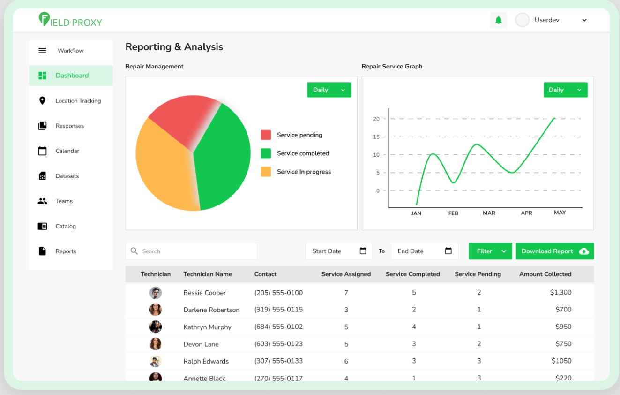620x395 pixels.
Task: Toggle the hamburger menu icon beside Workflow
Action: [x=42, y=51]
